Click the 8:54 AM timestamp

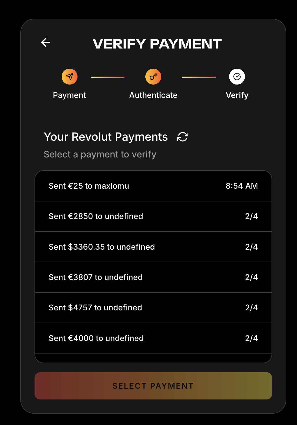pos(242,186)
